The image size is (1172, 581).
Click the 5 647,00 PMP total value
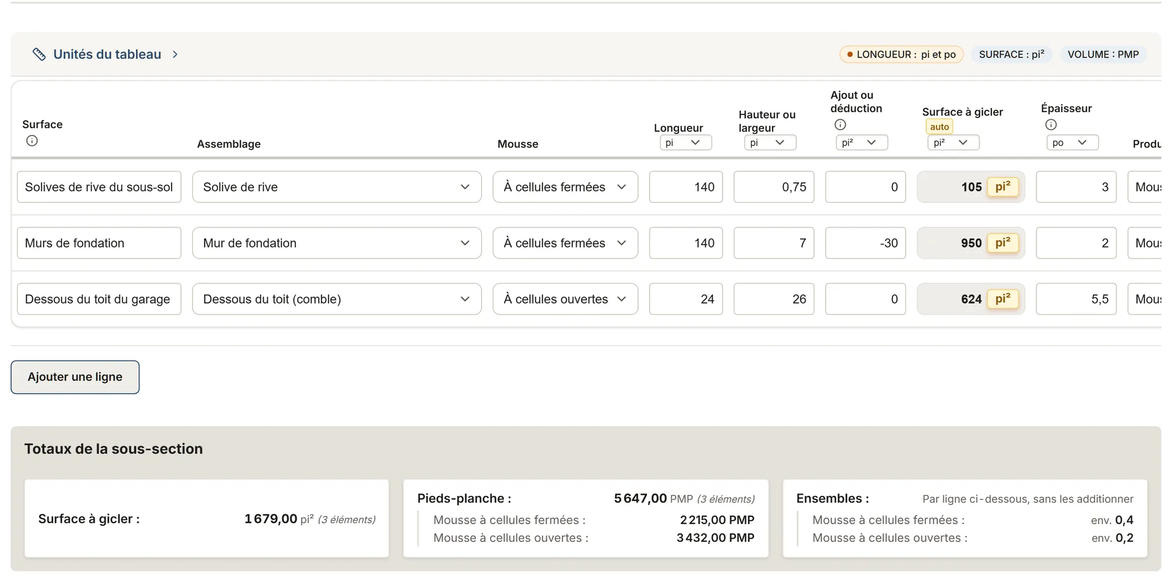click(x=640, y=498)
